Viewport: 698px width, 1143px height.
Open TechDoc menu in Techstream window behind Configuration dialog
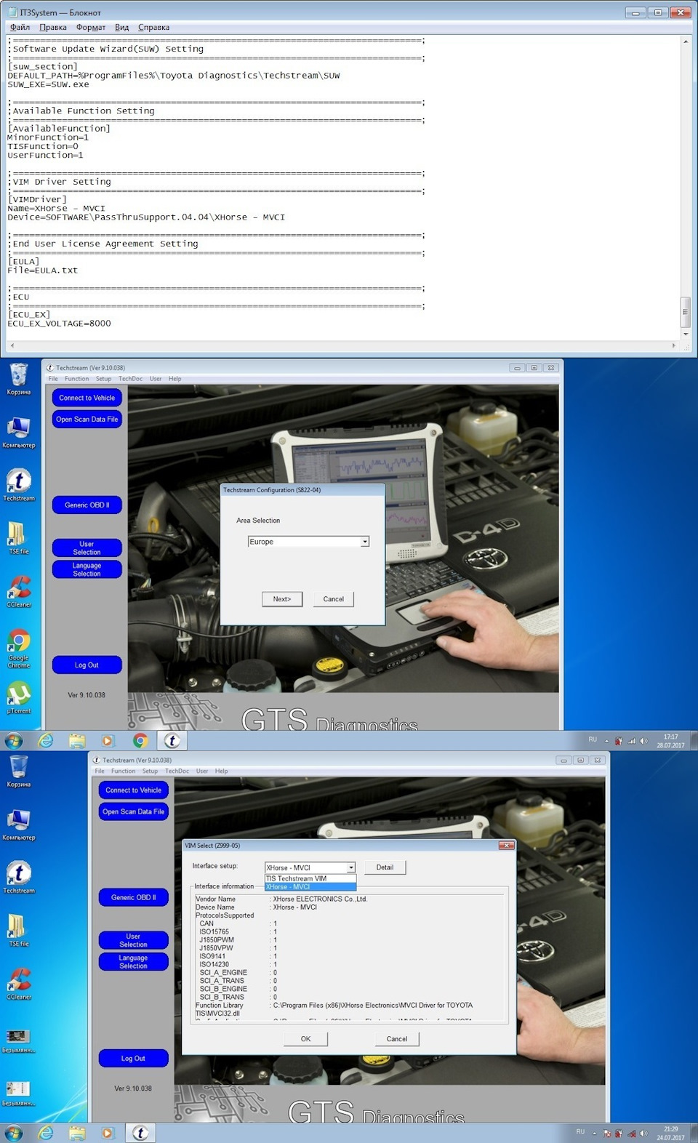point(131,379)
